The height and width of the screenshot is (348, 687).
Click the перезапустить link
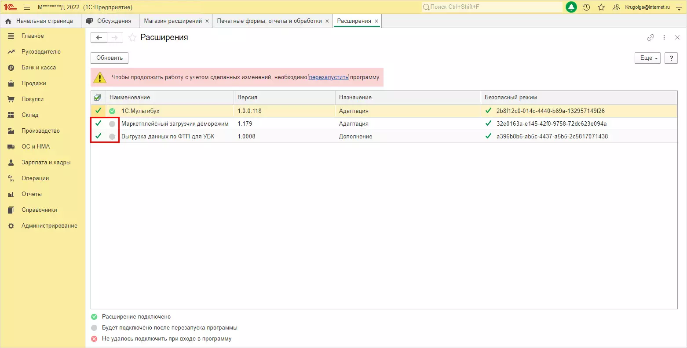pos(329,77)
